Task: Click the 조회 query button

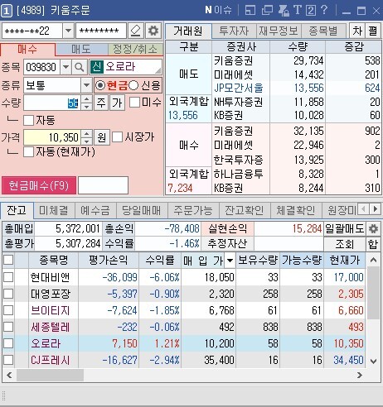Action: click(345, 244)
